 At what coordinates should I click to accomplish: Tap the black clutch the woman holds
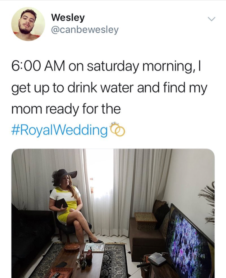pyautogui.click(x=61, y=203)
